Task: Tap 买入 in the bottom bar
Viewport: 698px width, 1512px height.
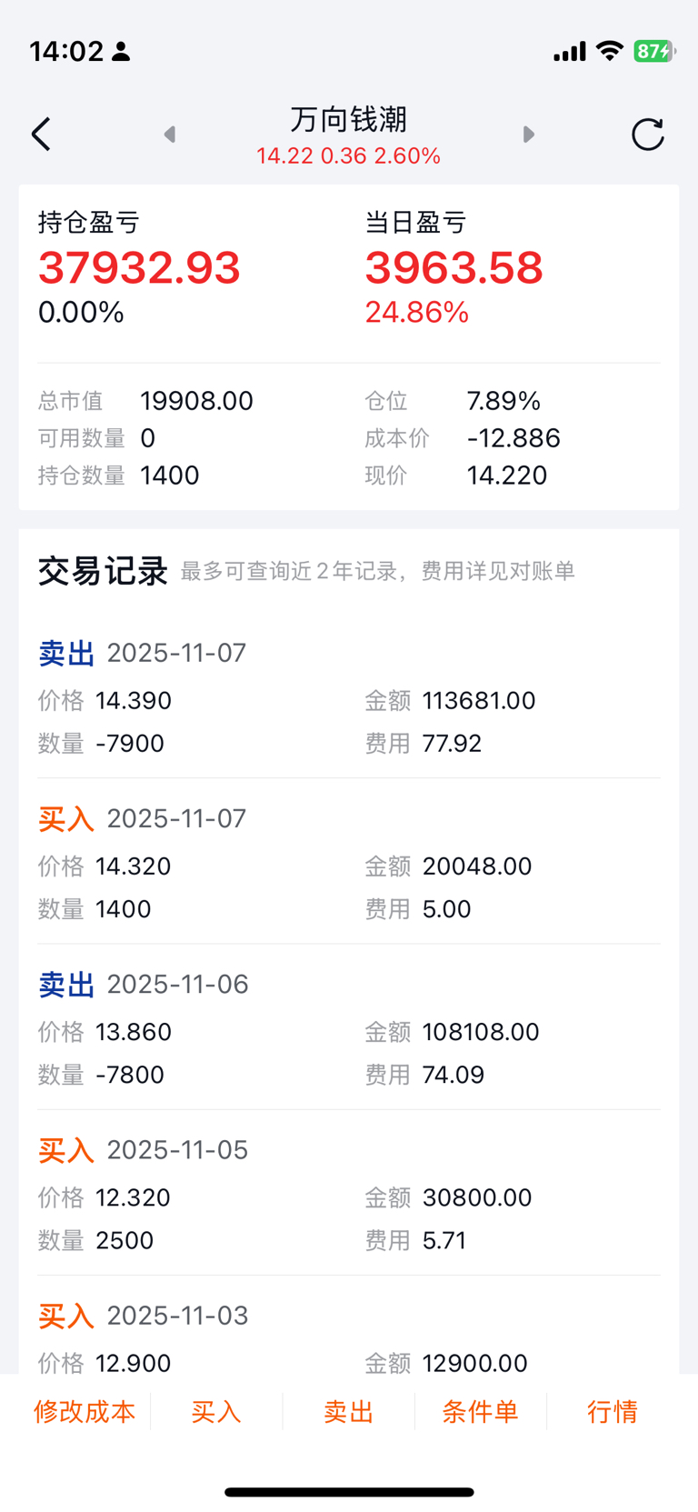Action: 216,1411
